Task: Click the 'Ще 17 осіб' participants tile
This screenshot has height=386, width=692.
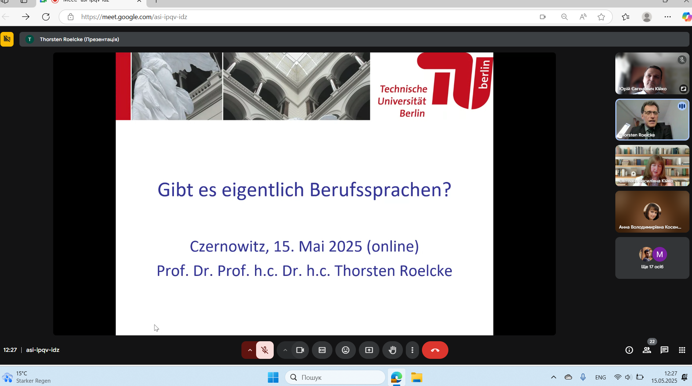Action: [652, 258]
